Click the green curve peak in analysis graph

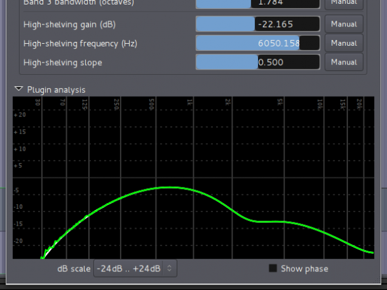click(169, 188)
